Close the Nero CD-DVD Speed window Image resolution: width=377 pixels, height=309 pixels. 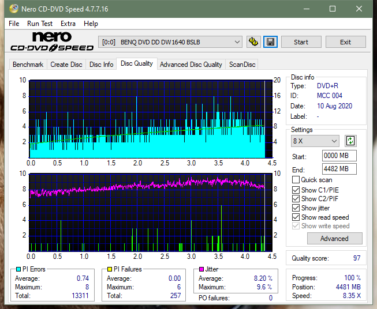(x=359, y=9)
